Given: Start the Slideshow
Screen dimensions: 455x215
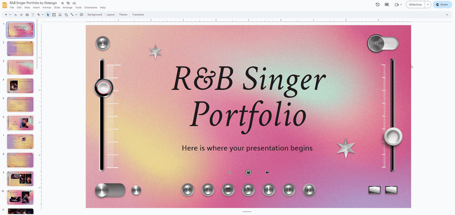Looking at the screenshot, I should pos(415,5).
